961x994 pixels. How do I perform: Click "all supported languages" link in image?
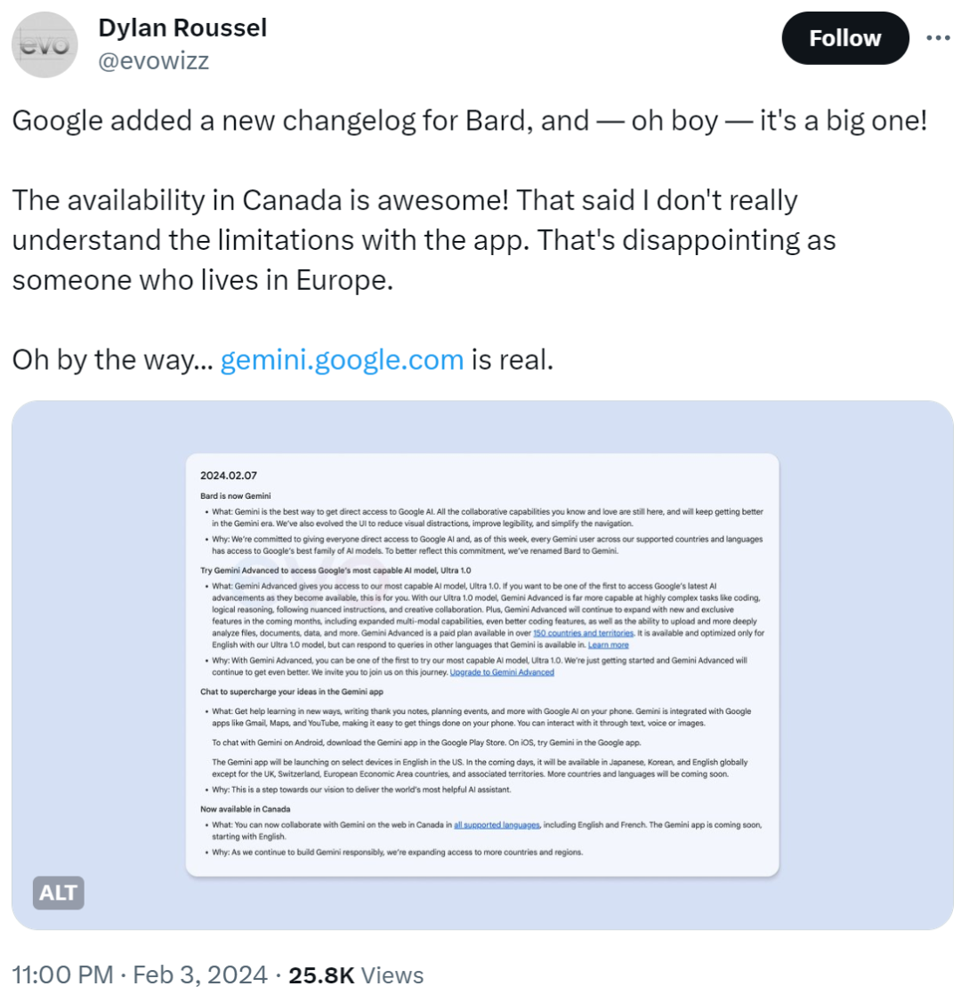(497, 825)
